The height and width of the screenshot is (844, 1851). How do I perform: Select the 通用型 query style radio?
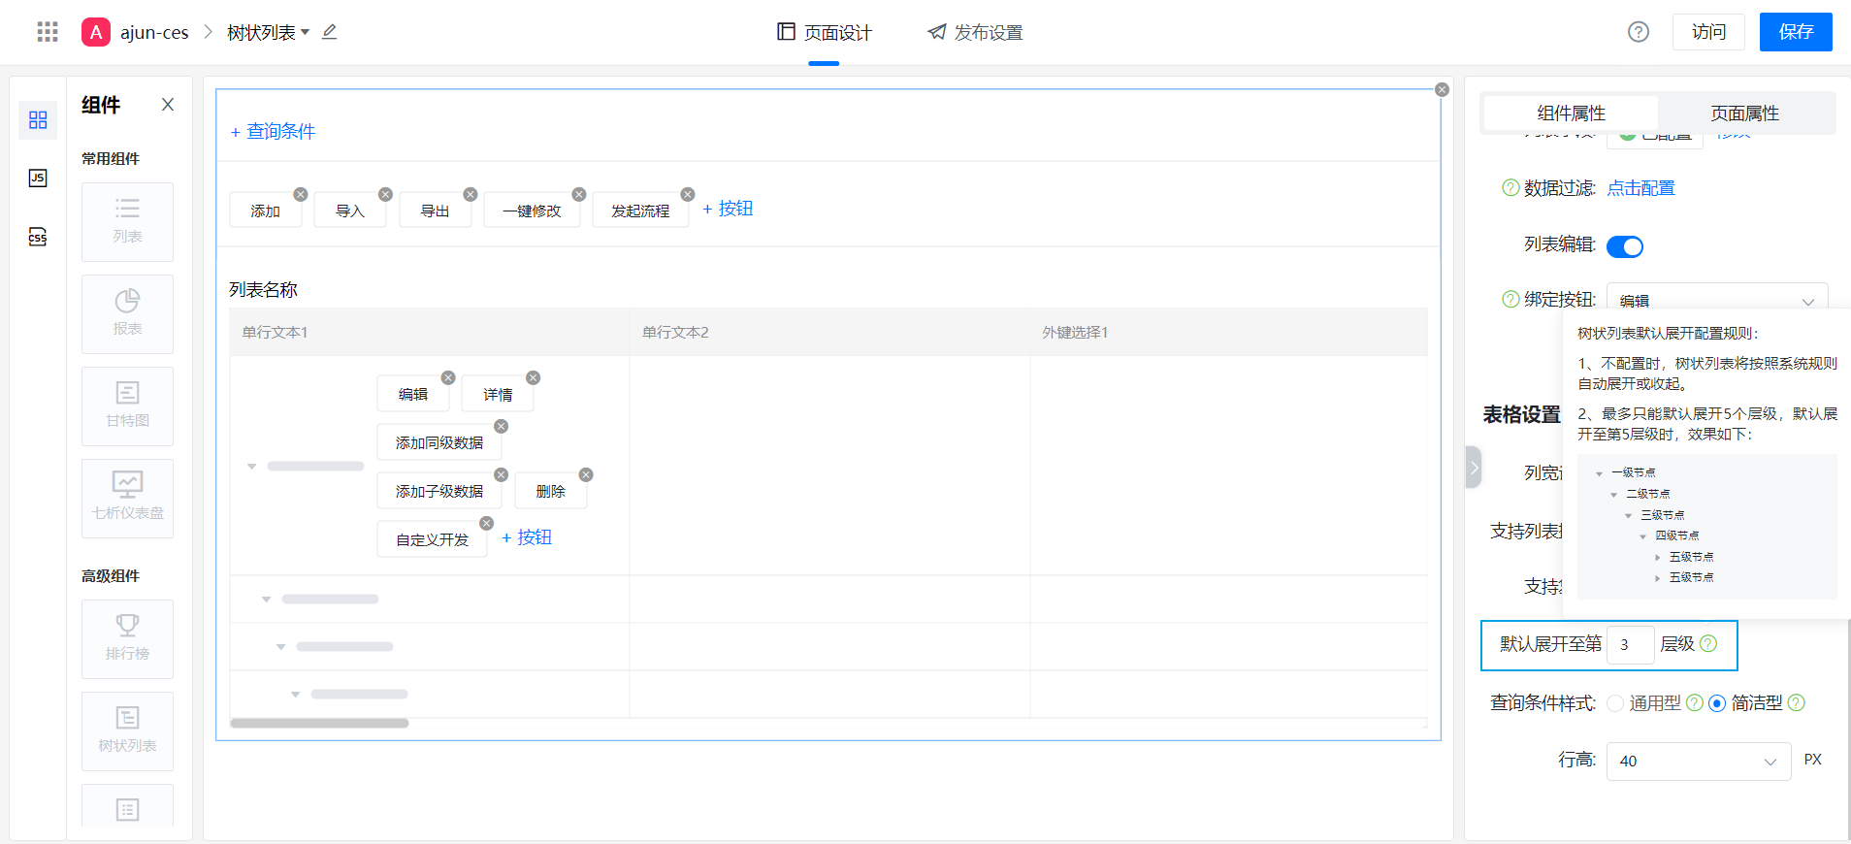pyautogui.click(x=1615, y=703)
